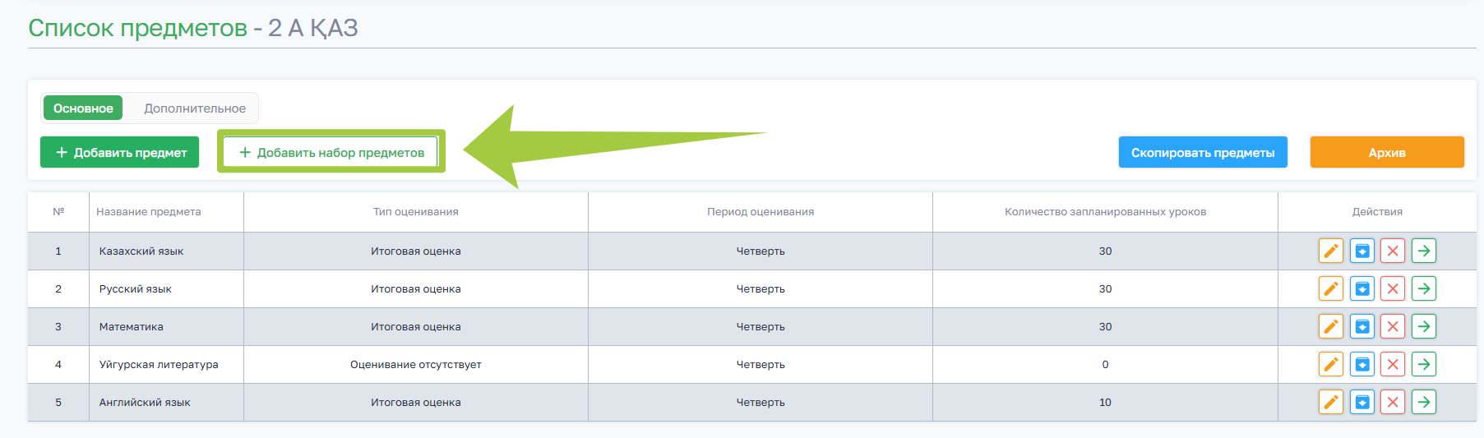This screenshot has height=438, width=1484.
Task: Open the orange Архив button
Action: (x=1386, y=153)
